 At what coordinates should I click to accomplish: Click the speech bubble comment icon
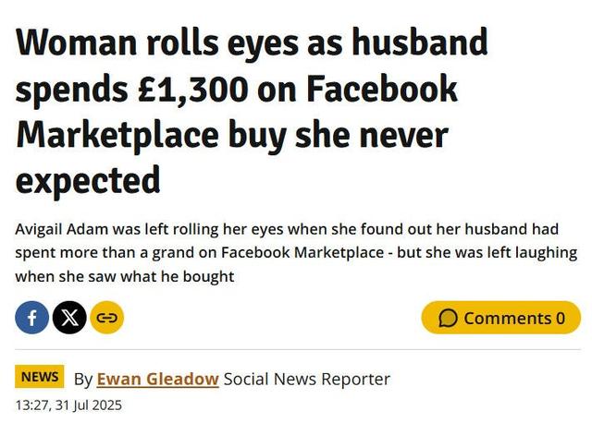pos(448,319)
